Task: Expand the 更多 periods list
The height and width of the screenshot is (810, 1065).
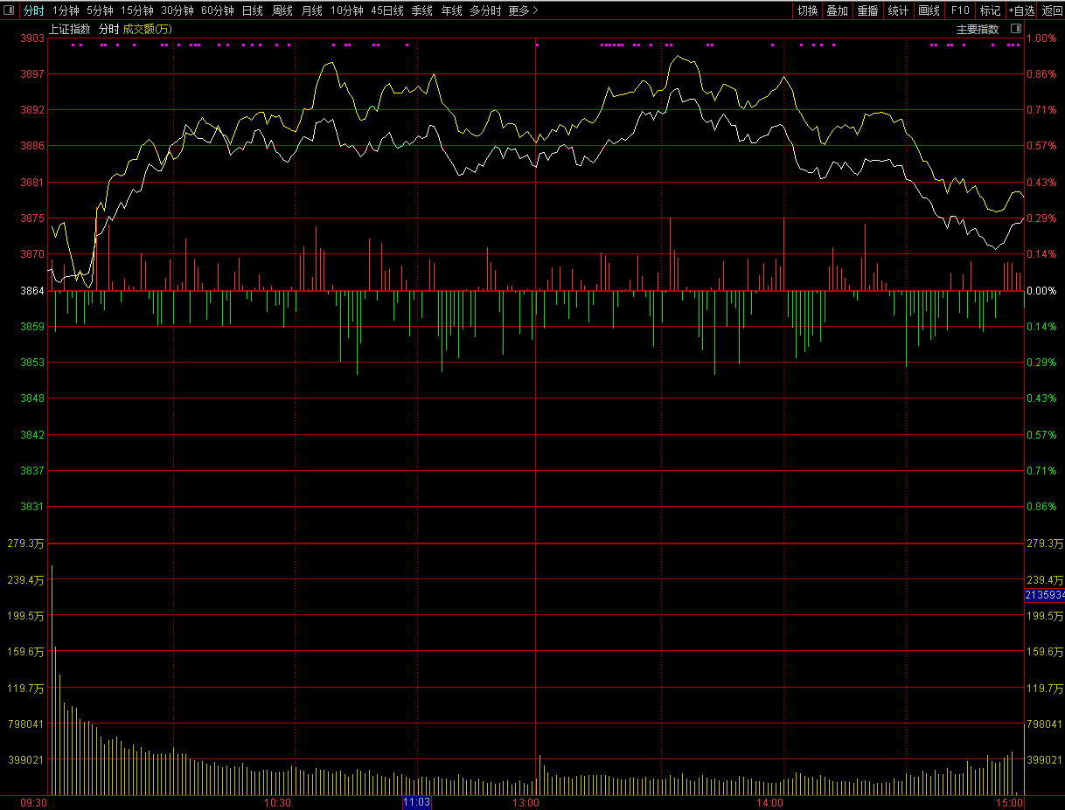Action: pos(523,10)
